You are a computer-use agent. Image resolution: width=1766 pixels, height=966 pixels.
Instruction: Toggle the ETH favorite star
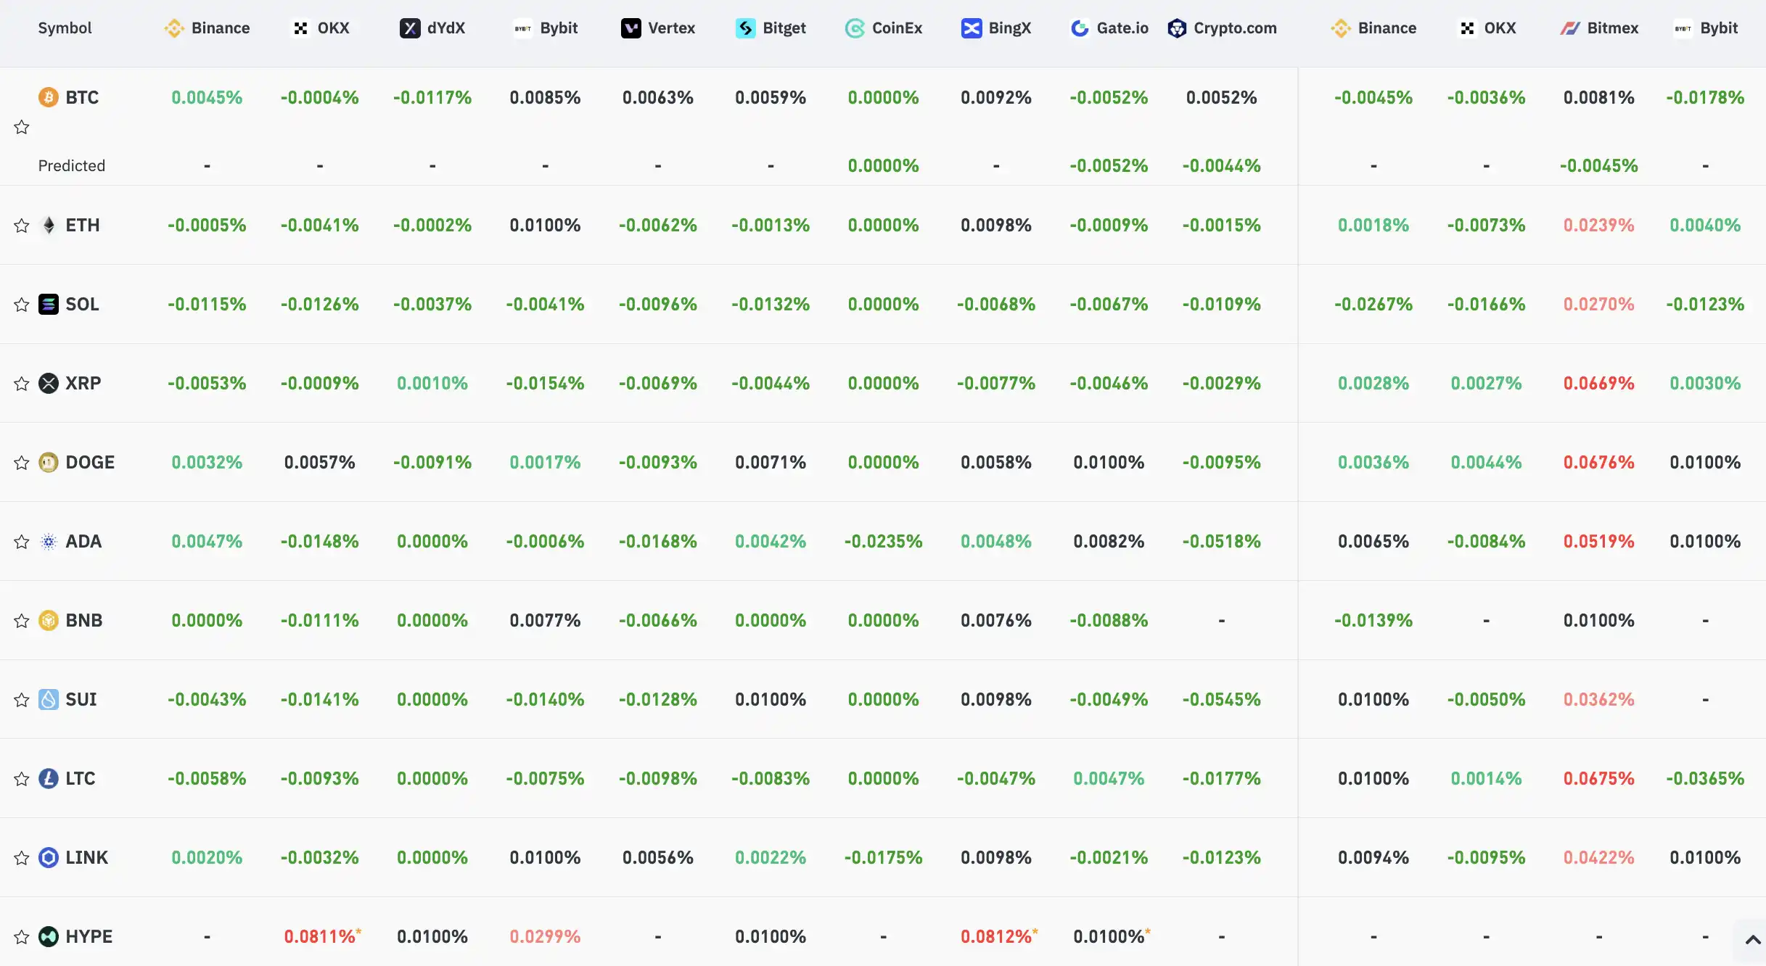coord(22,226)
